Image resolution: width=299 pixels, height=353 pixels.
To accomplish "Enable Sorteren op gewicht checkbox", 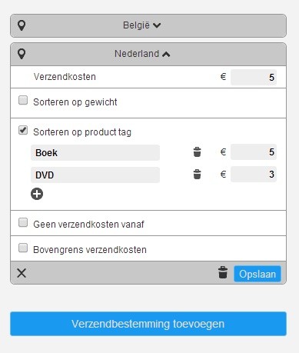I will [23, 100].
